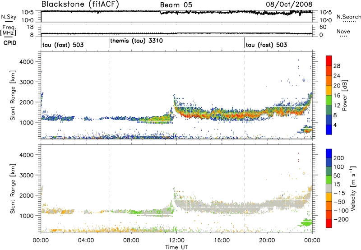Click the '-200' velocity colorbar value
This screenshot has height=250, width=361.
pos(341,219)
